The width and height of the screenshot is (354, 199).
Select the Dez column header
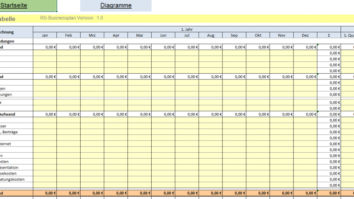(305, 35)
